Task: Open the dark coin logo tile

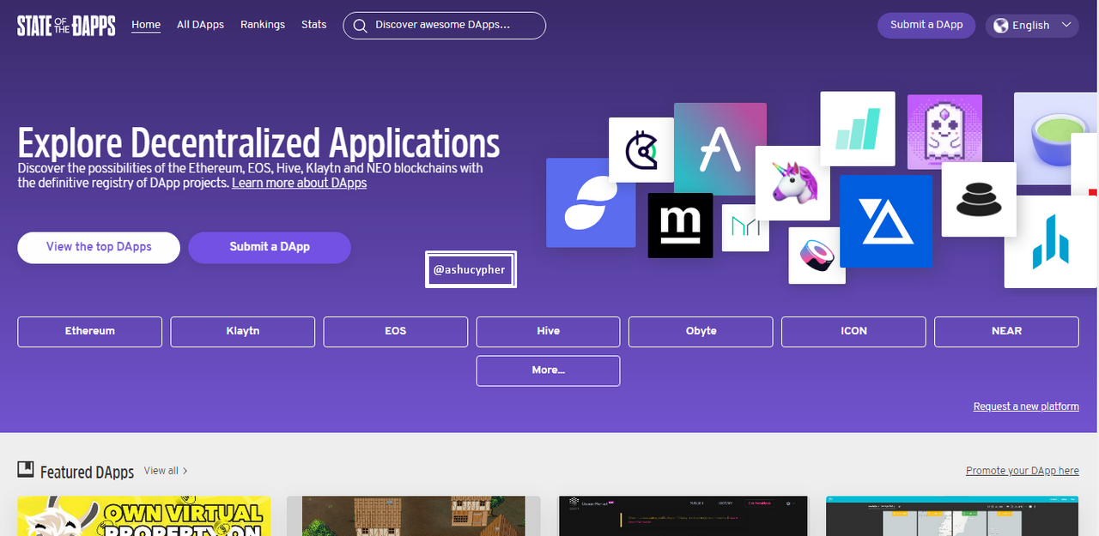Action: [x=641, y=150]
